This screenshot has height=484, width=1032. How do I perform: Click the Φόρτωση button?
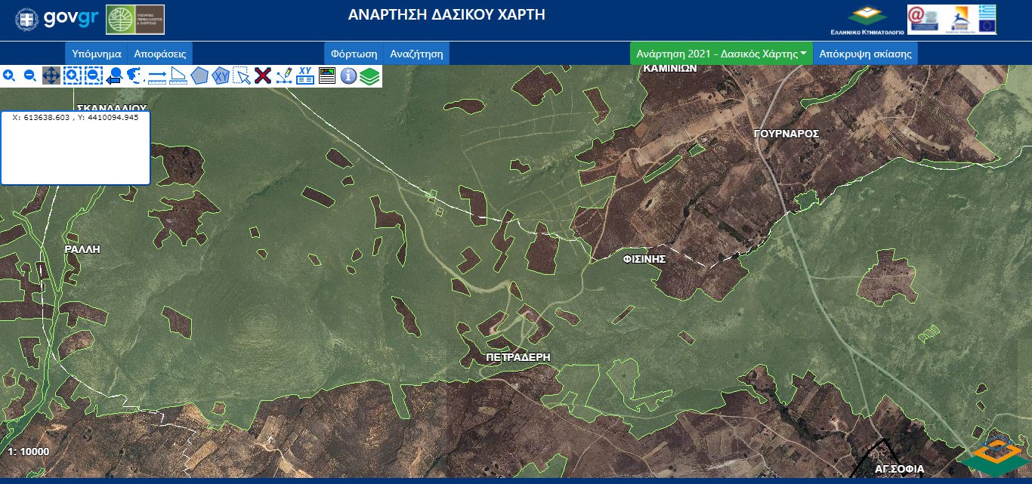(x=354, y=54)
